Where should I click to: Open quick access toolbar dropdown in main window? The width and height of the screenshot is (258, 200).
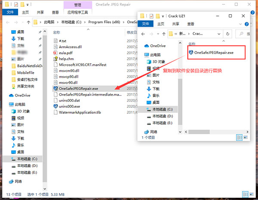coord(28,5)
